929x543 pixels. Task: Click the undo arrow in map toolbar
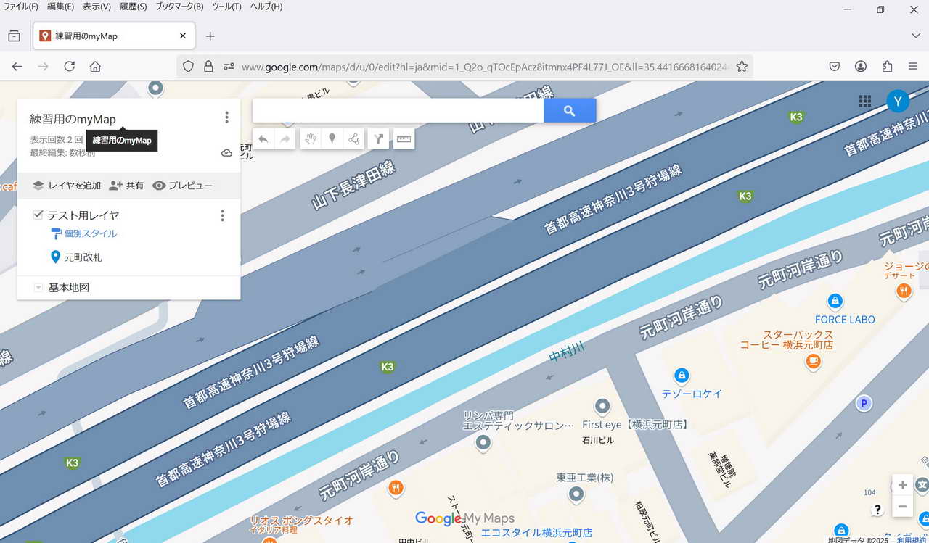click(x=263, y=138)
